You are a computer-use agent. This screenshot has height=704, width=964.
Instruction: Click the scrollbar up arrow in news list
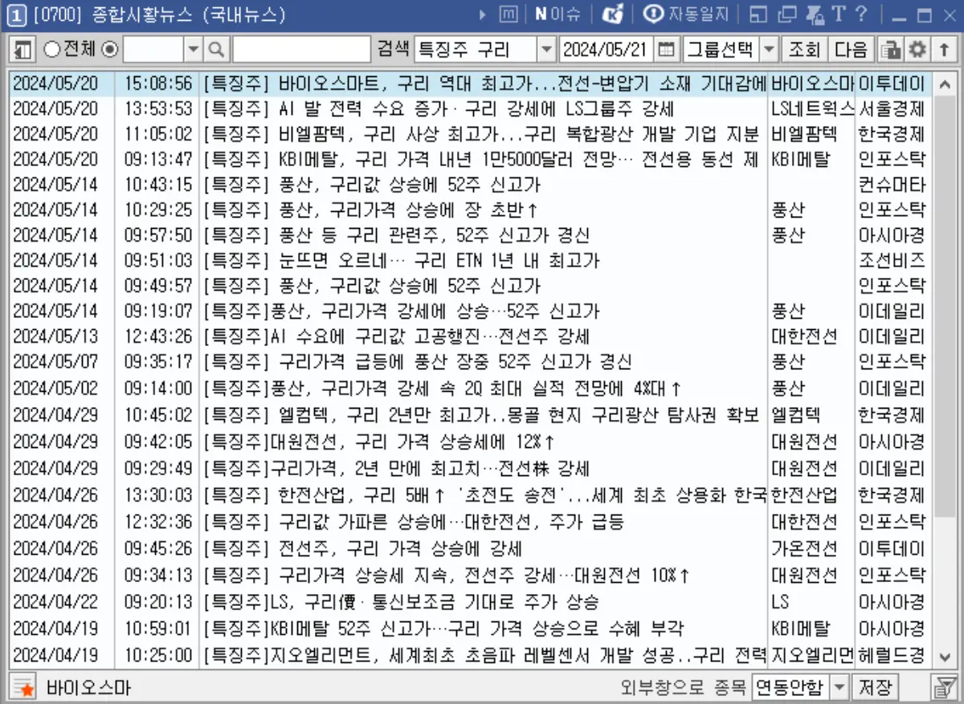(x=944, y=83)
